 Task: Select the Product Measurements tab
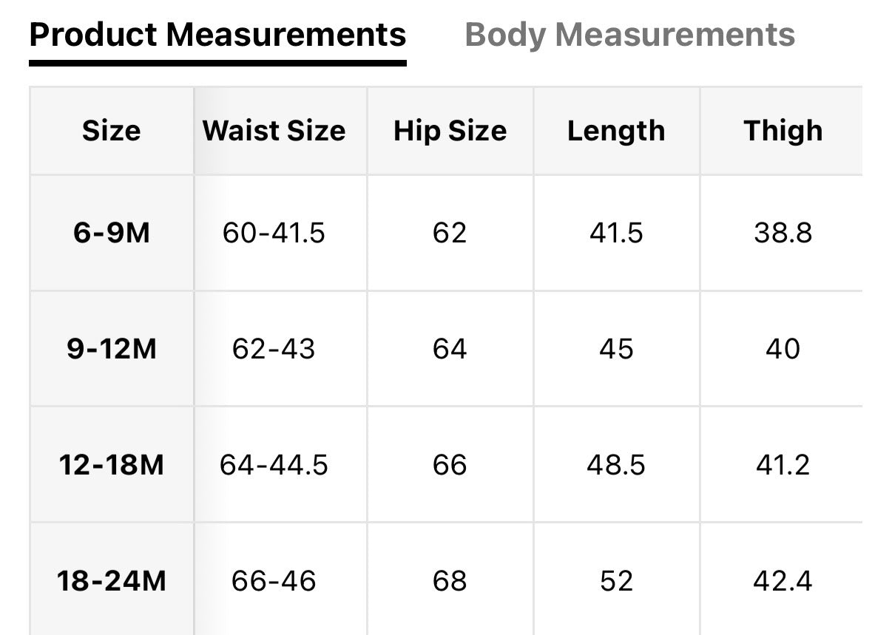pyautogui.click(x=217, y=35)
